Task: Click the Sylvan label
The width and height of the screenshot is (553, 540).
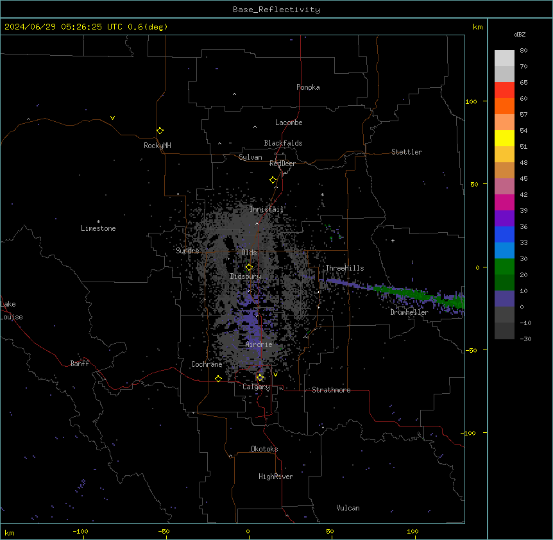Action: 250,157
